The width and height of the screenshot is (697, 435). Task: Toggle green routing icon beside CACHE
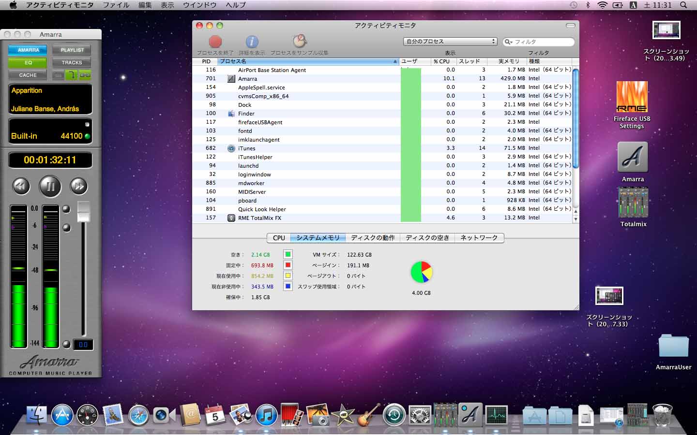pyautogui.click(x=72, y=75)
